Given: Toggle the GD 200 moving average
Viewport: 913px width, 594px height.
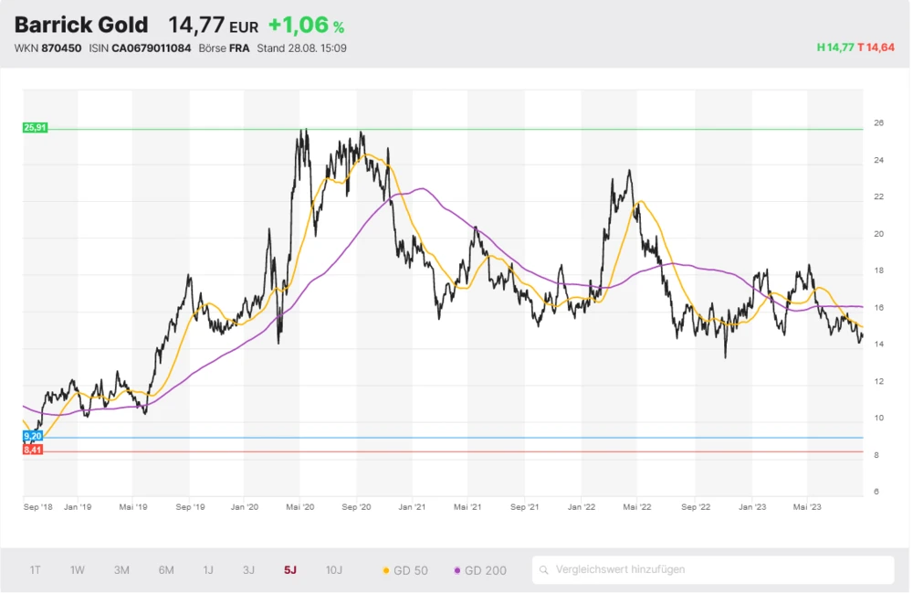Looking at the screenshot, I should pyautogui.click(x=480, y=570).
